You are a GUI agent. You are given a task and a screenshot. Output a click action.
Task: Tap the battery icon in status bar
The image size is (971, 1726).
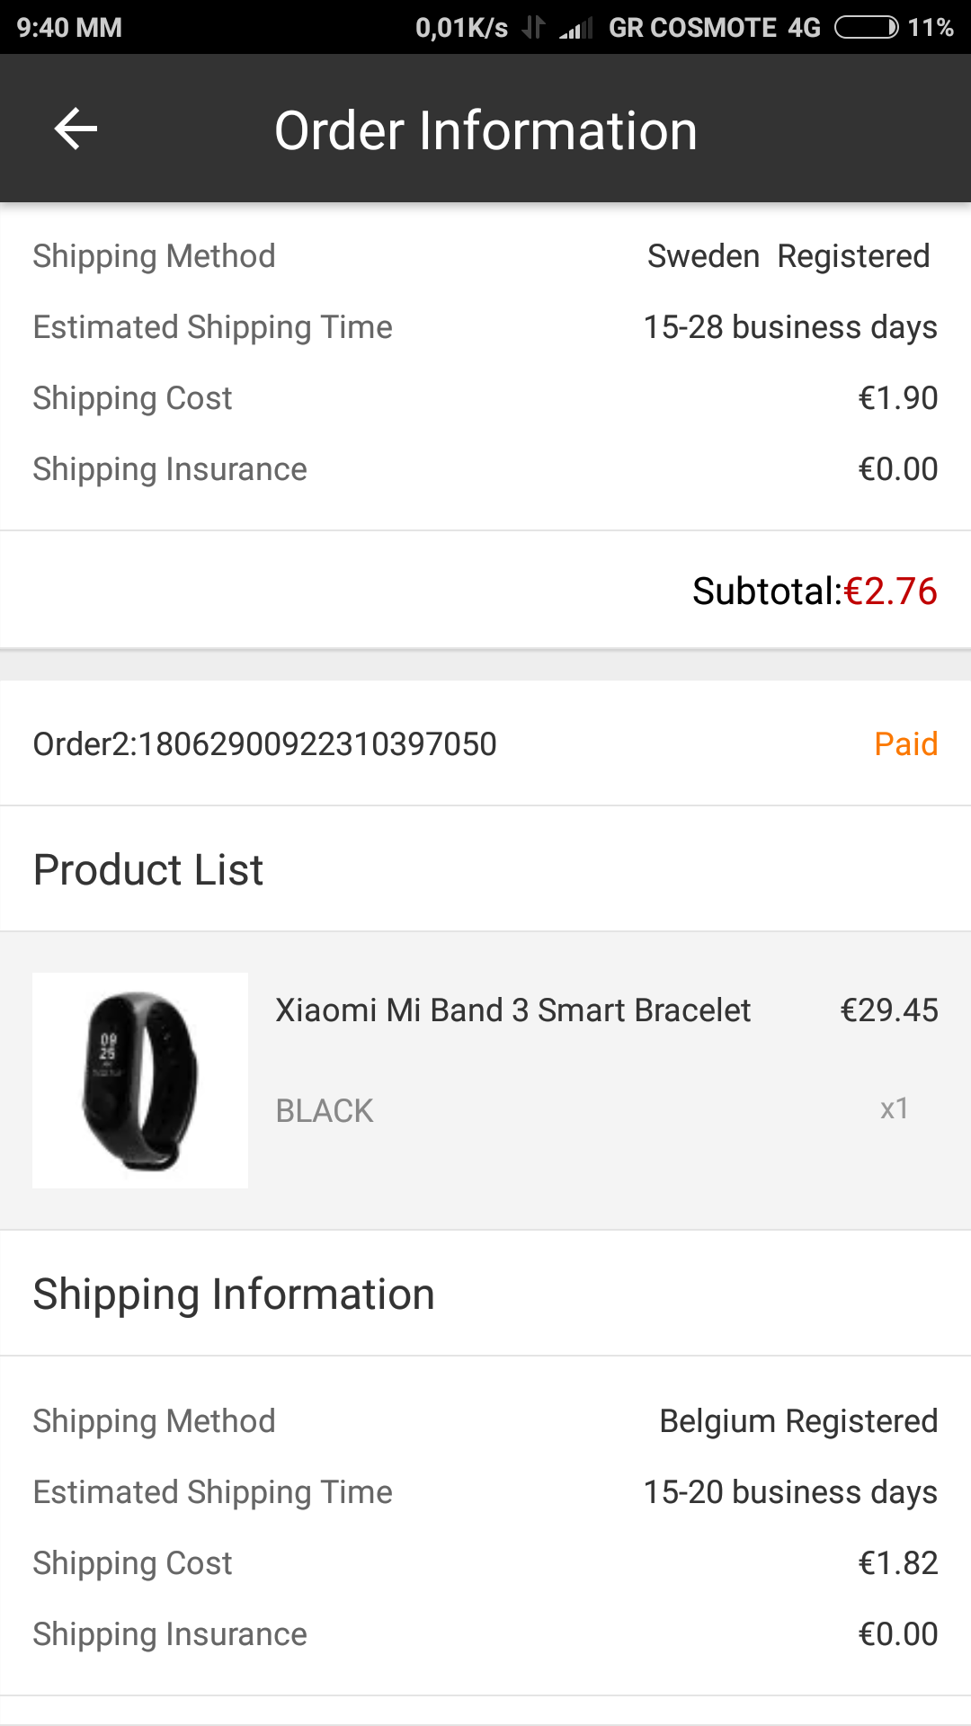[866, 28]
